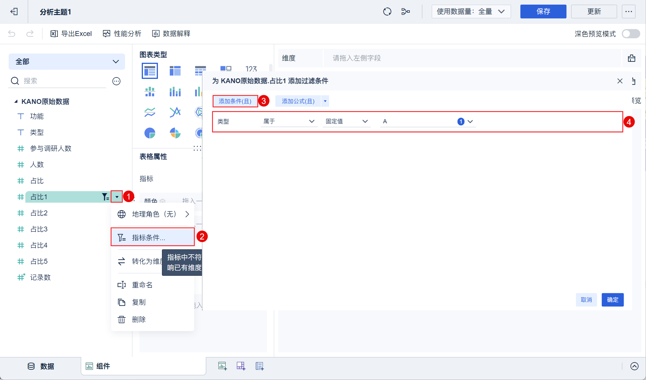Collapse the KANO原始数据 tree node

(x=16, y=101)
